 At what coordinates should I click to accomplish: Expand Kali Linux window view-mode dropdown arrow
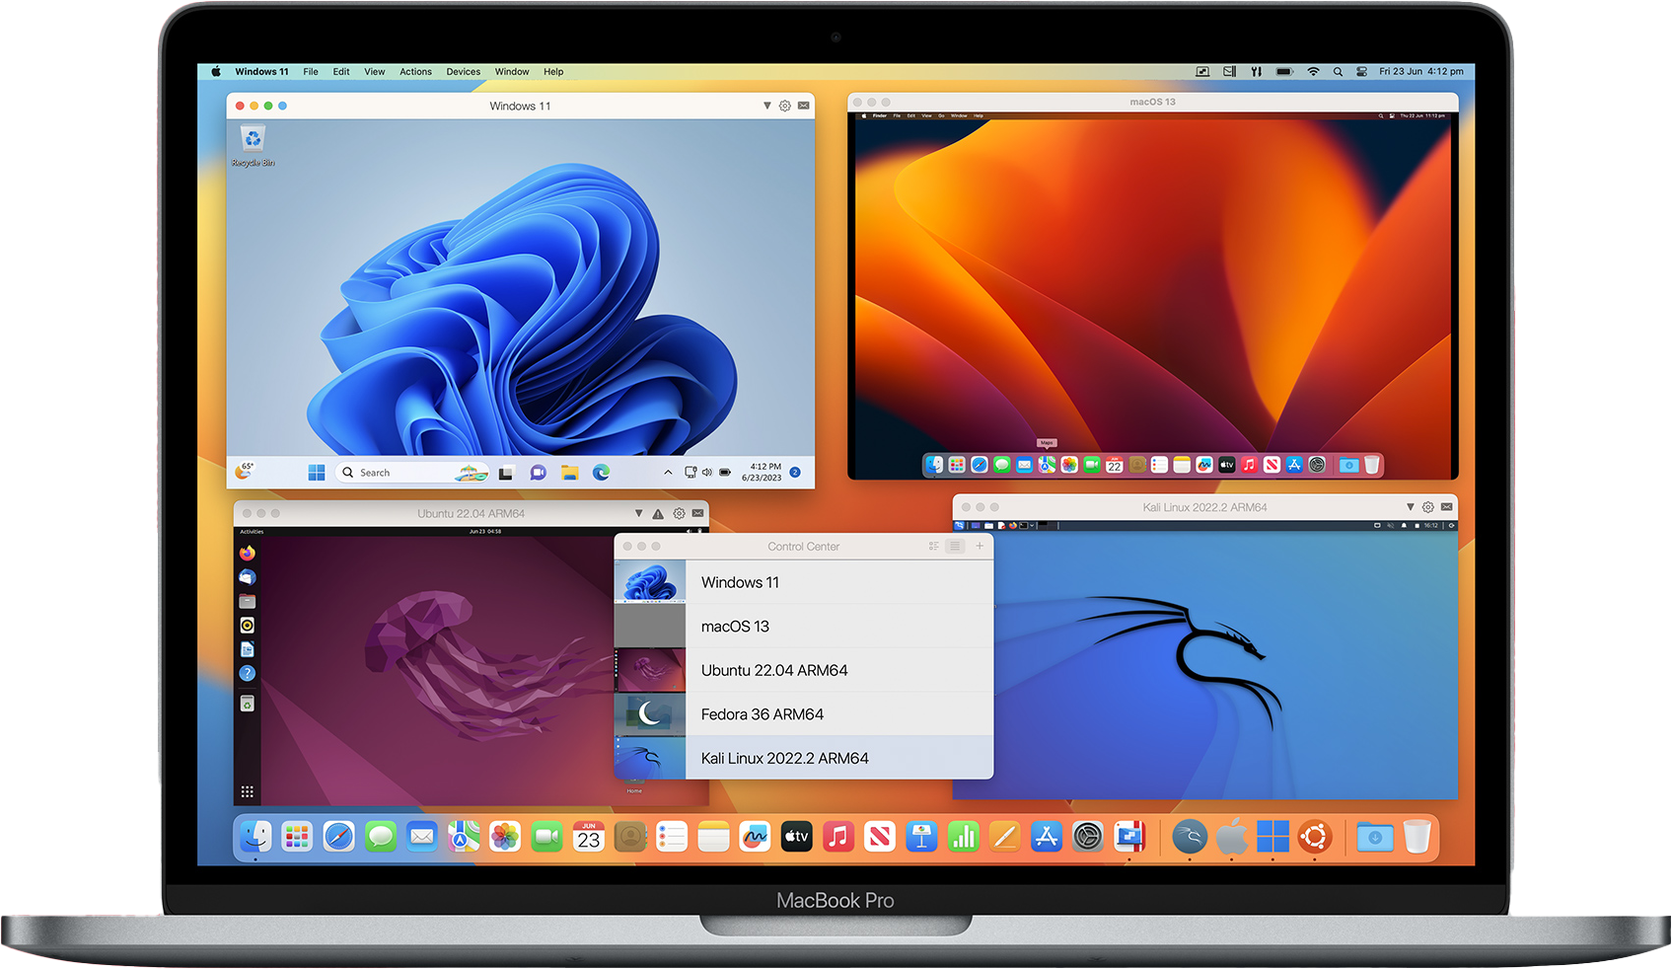click(x=1411, y=507)
